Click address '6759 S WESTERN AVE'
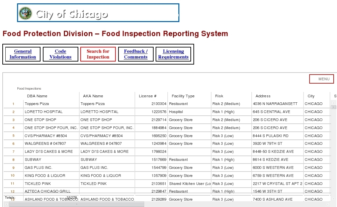This screenshot has width=337, height=207. [273, 176]
